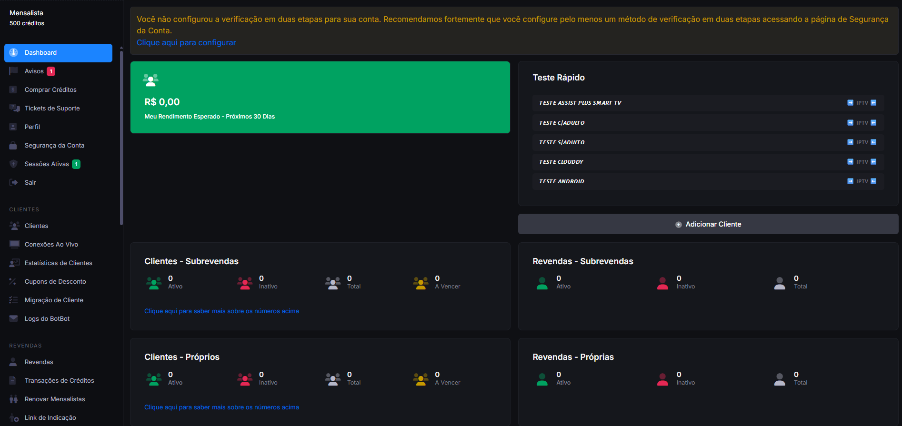
Task: Select the Sair logout icon
Action: (x=13, y=182)
